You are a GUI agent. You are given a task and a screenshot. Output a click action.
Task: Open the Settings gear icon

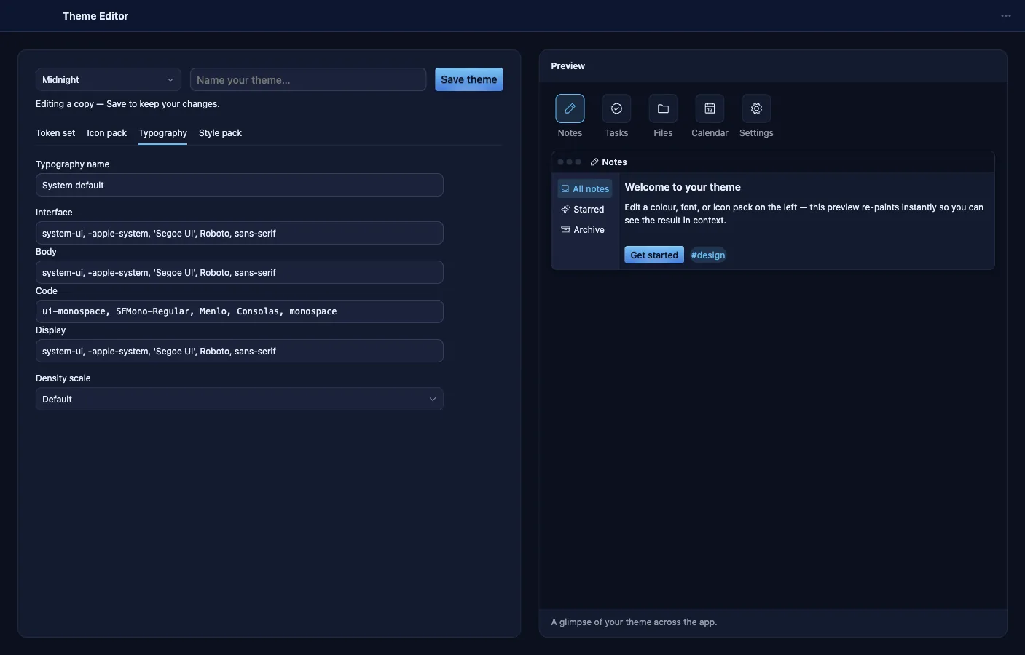(x=756, y=108)
